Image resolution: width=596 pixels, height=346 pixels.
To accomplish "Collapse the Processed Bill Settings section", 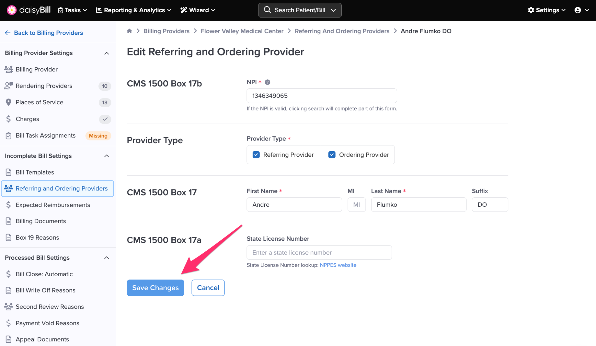I will 107,258.
